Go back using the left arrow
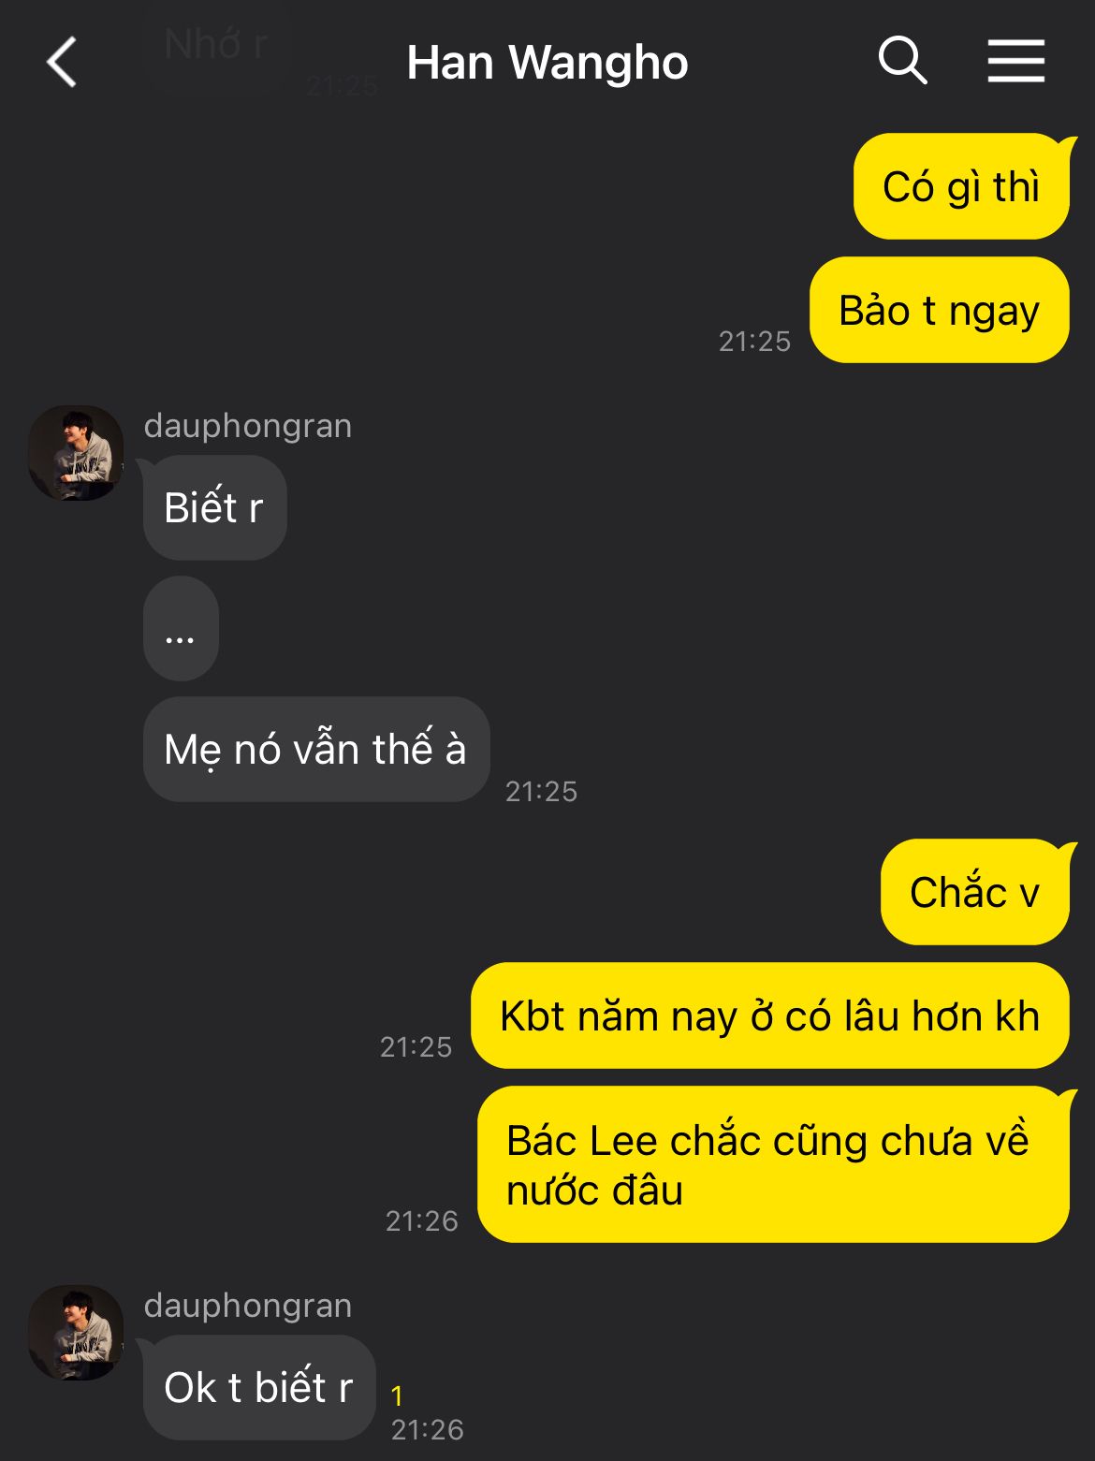This screenshot has width=1095, height=1461. 62,63
